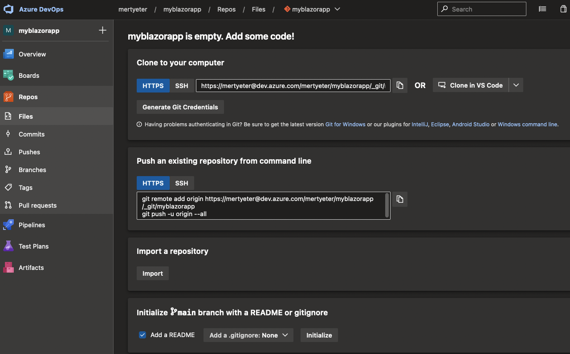The width and height of the screenshot is (570, 354).
Task: Click the M project avatar icon
Action: (8, 30)
